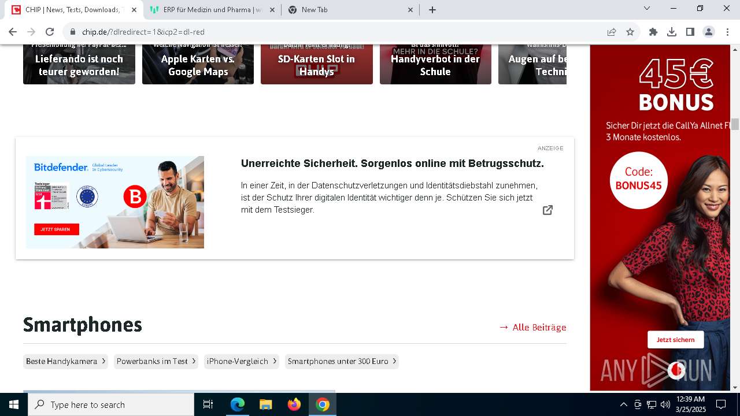The width and height of the screenshot is (740, 416).
Task: Open Alle Beiträge link for Smartphones
Action: (x=532, y=327)
